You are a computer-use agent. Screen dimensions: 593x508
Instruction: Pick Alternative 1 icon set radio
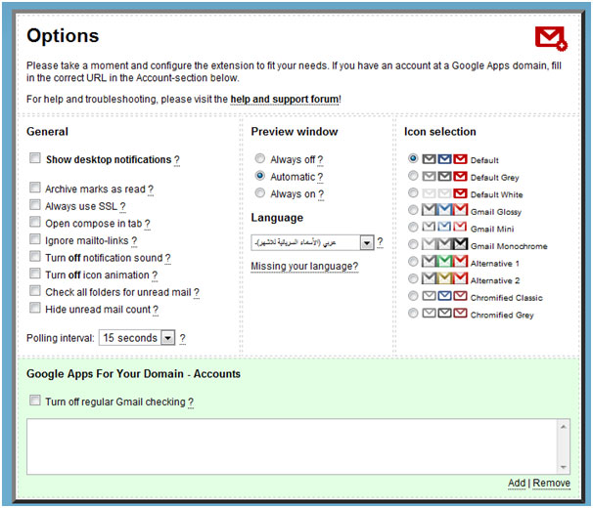[413, 262]
